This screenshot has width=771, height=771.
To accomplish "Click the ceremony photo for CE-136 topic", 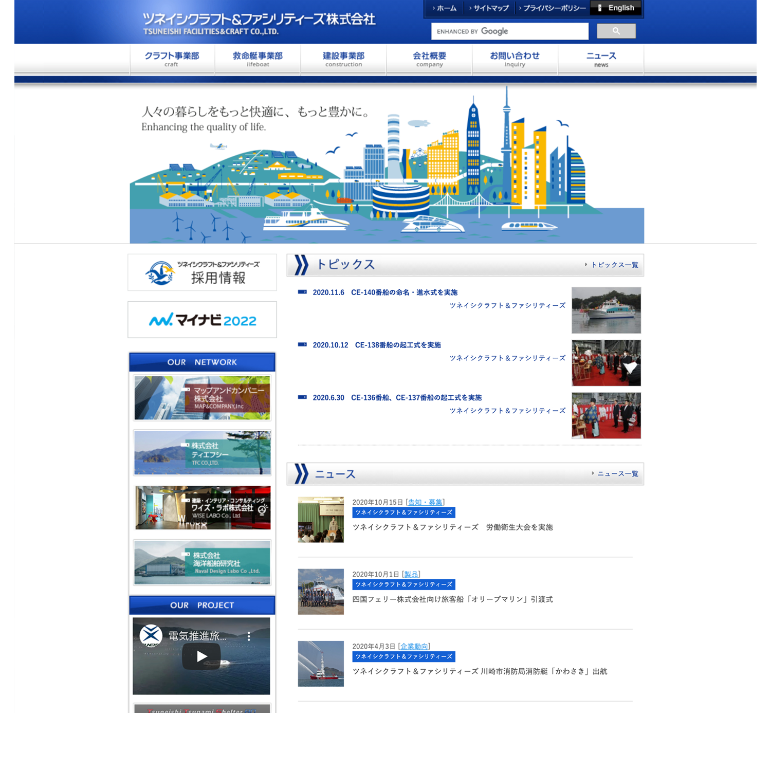I will (606, 415).
